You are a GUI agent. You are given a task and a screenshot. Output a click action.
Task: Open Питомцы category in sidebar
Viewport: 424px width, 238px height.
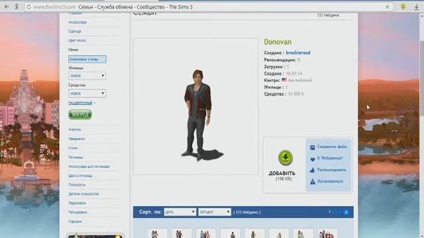pos(76,157)
